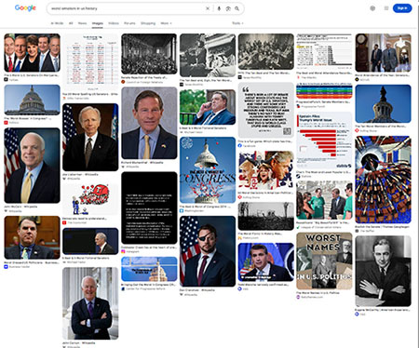Click the 'Joe Lieberman - Wikipedia' caption link
Viewport: 419px width, 348px height.
coord(80,174)
